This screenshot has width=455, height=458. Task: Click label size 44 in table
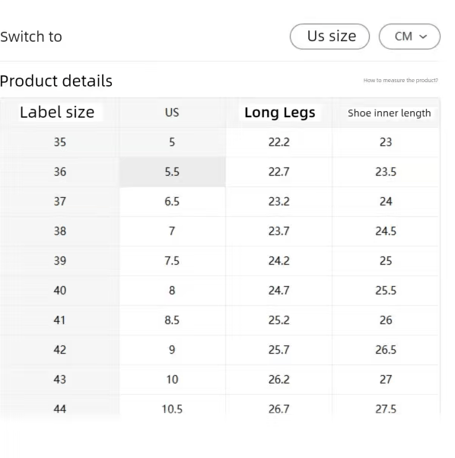pyautogui.click(x=60, y=409)
